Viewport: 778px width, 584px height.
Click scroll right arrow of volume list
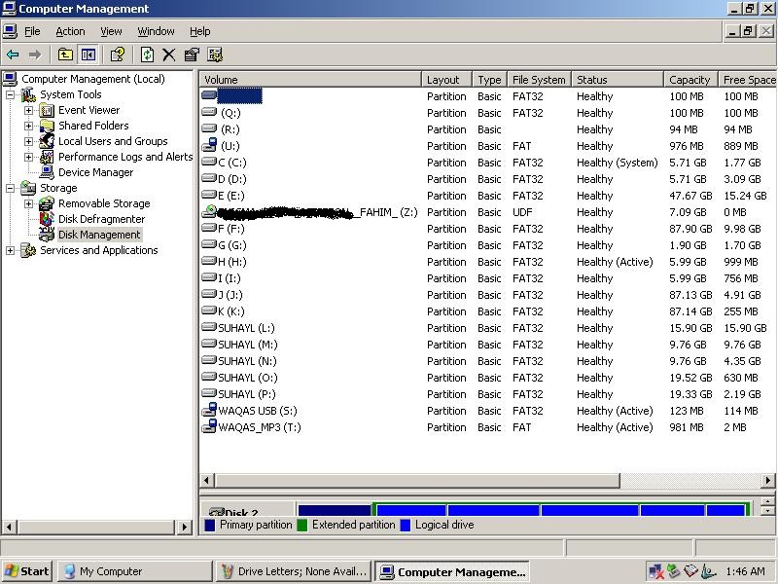(767, 480)
